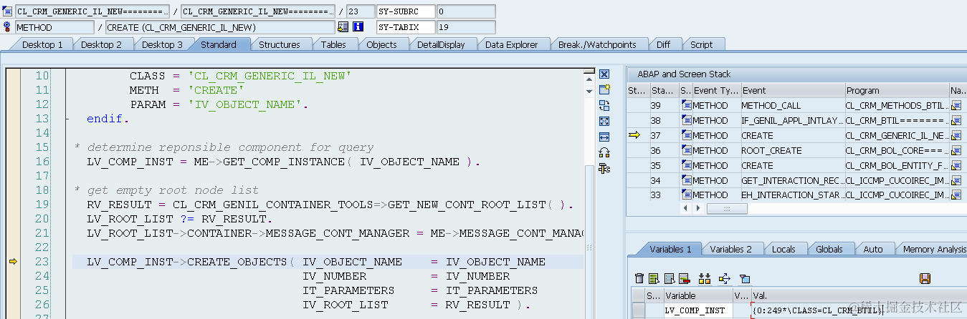Viewport: 967px width, 319px height.
Task: Click the navigate icon in row 37 of stack
Action: pyautogui.click(x=958, y=135)
